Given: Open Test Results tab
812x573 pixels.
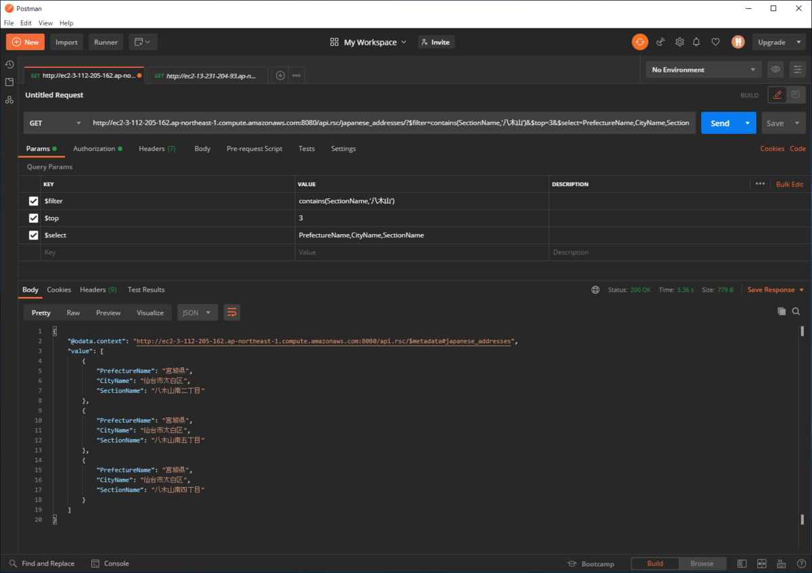Looking at the screenshot, I should click(146, 290).
